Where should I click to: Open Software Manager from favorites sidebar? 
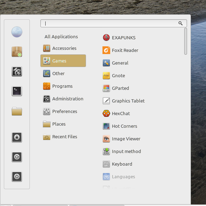pyautogui.click(x=17, y=52)
